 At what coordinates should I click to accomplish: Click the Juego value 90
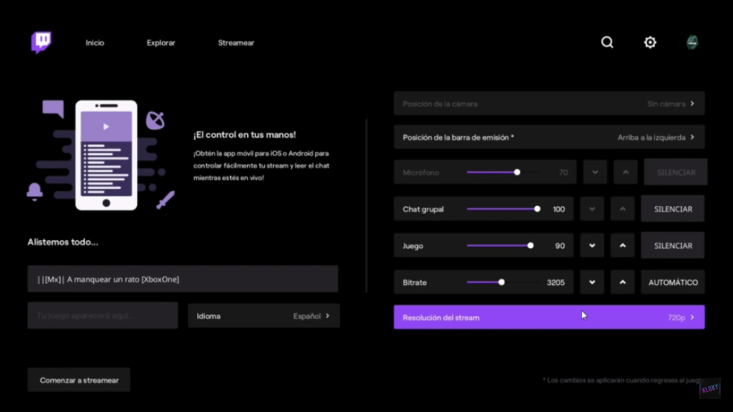[x=560, y=246]
